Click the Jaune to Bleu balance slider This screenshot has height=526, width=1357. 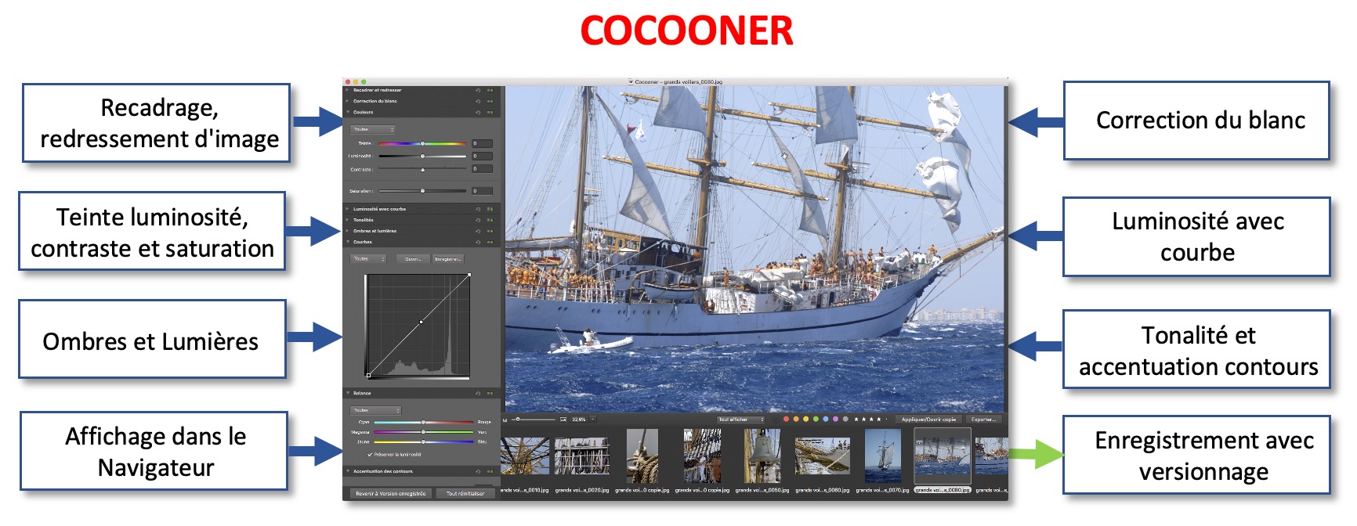pos(424,441)
